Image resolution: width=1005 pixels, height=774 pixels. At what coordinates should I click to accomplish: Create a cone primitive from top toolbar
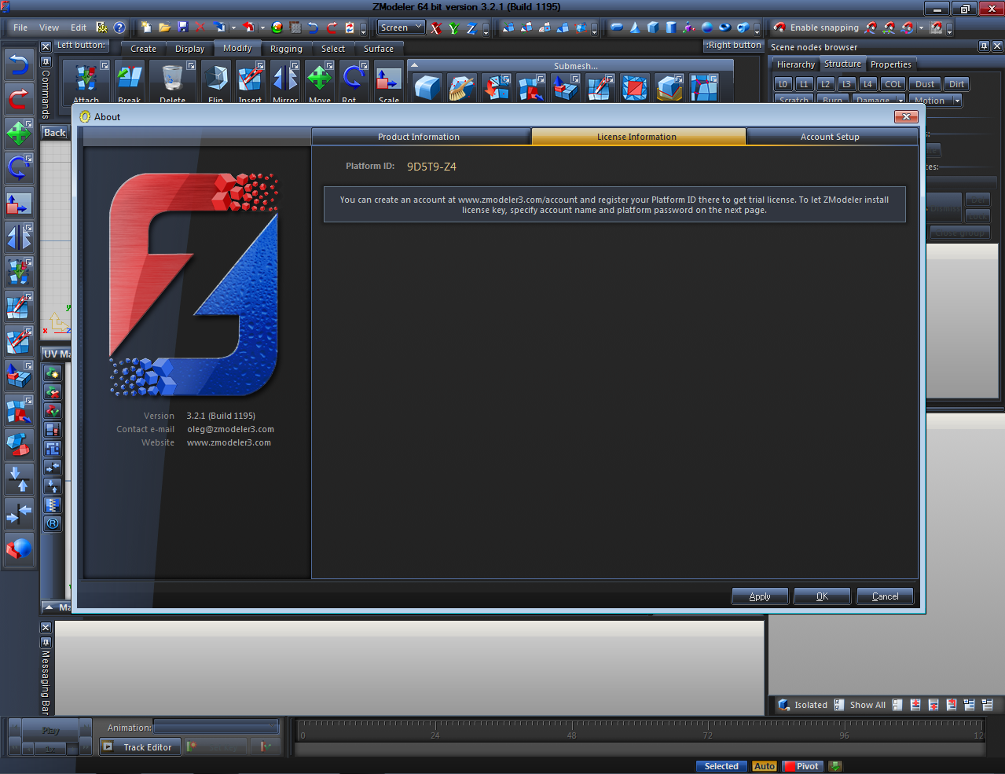pyautogui.click(x=635, y=28)
